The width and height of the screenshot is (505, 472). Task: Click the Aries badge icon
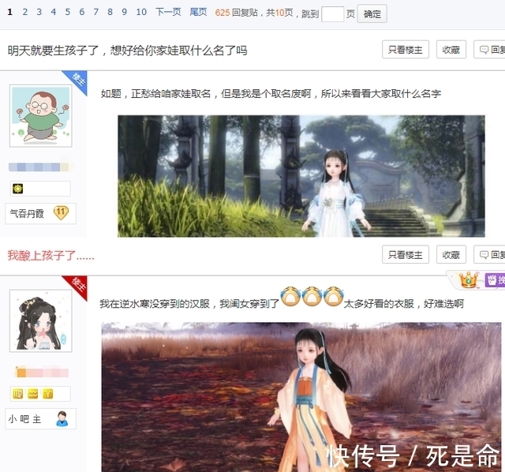click(x=48, y=394)
